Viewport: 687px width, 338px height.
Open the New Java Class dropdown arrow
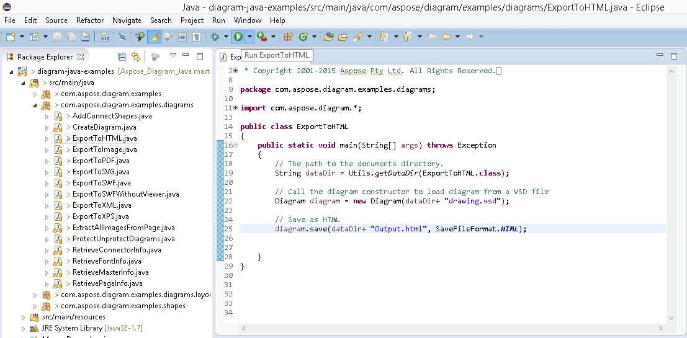314,37
